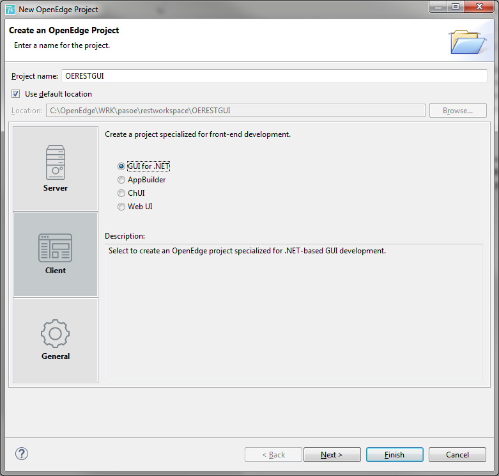Select the Server project category
The width and height of the screenshot is (499, 476).
click(56, 169)
